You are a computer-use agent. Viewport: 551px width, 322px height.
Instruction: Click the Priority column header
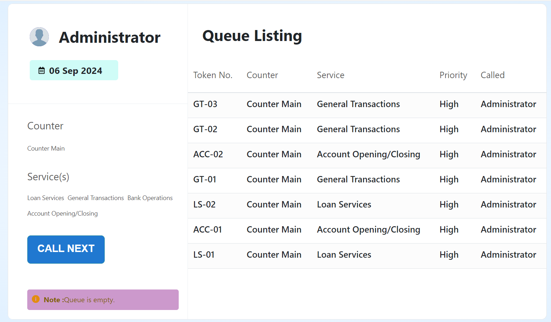click(x=453, y=75)
